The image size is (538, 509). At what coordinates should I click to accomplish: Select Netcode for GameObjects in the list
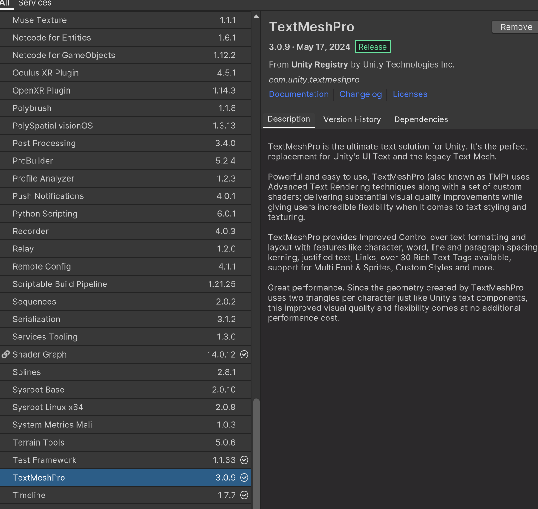(125, 55)
